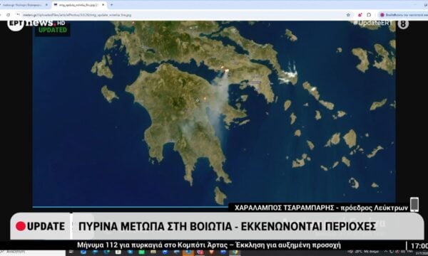The height and width of the screenshot is (256, 428).
Task: Switch to the first meteo.gr browser tab
Action: pos(24,5)
